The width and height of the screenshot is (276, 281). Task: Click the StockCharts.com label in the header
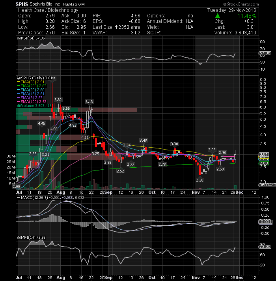tap(241, 4)
